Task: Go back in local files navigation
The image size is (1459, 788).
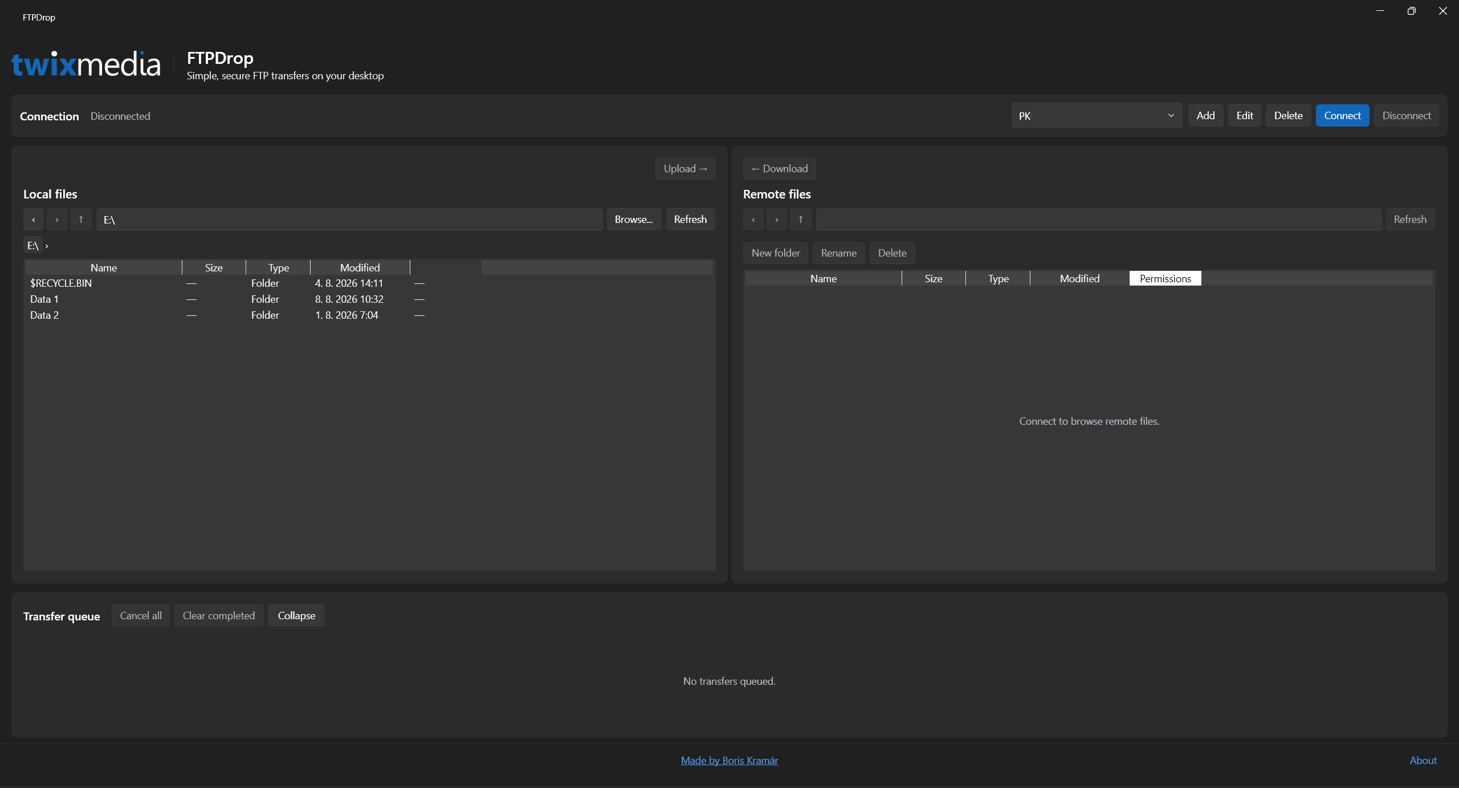Action: 34,220
